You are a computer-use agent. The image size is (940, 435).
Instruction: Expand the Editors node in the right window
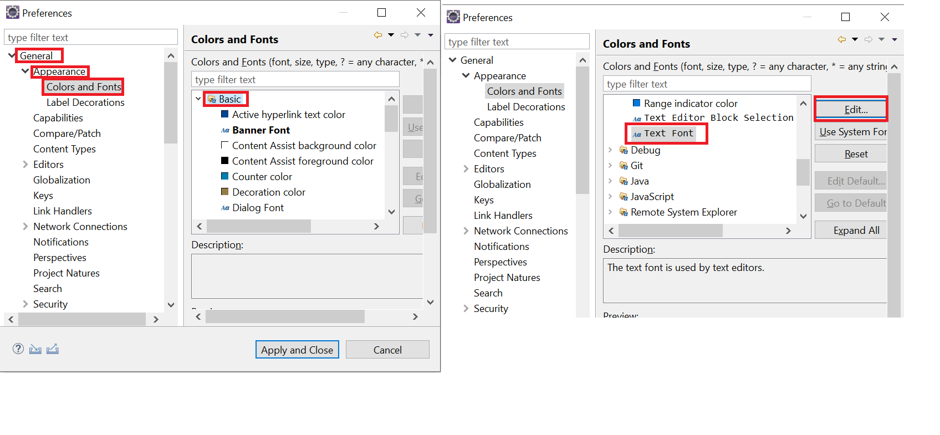[466, 169]
